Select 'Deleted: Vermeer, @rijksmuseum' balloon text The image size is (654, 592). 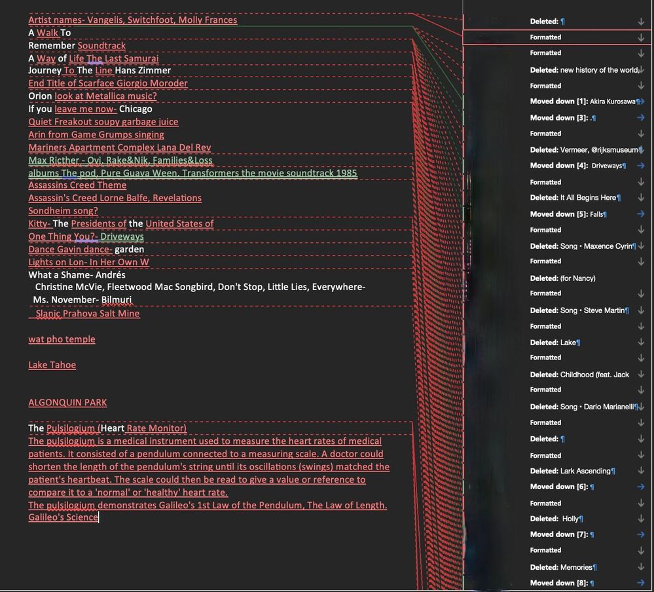pyautogui.click(x=585, y=150)
